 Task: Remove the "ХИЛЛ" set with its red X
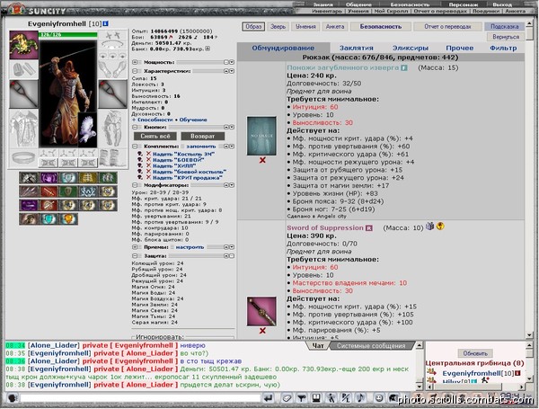click(x=148, y=165)
